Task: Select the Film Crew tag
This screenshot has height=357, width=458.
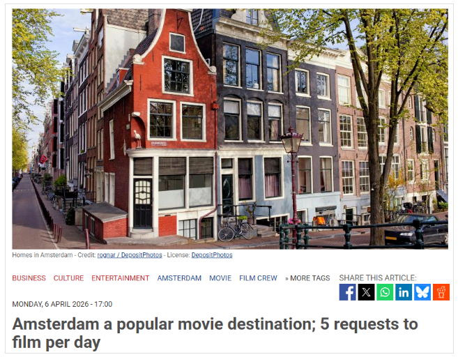Action: [258, 278]
